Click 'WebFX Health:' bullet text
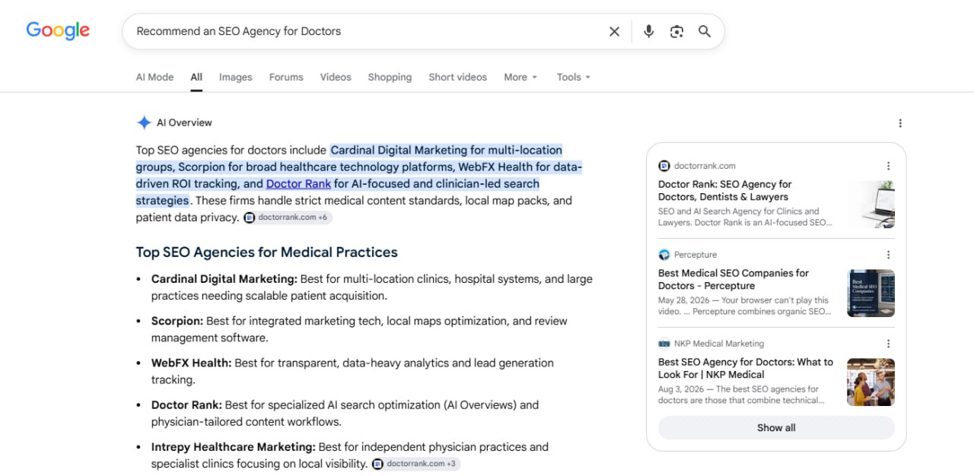Image resolution: width=974 pixels, height=476 pixels. (x=191, y=363)
